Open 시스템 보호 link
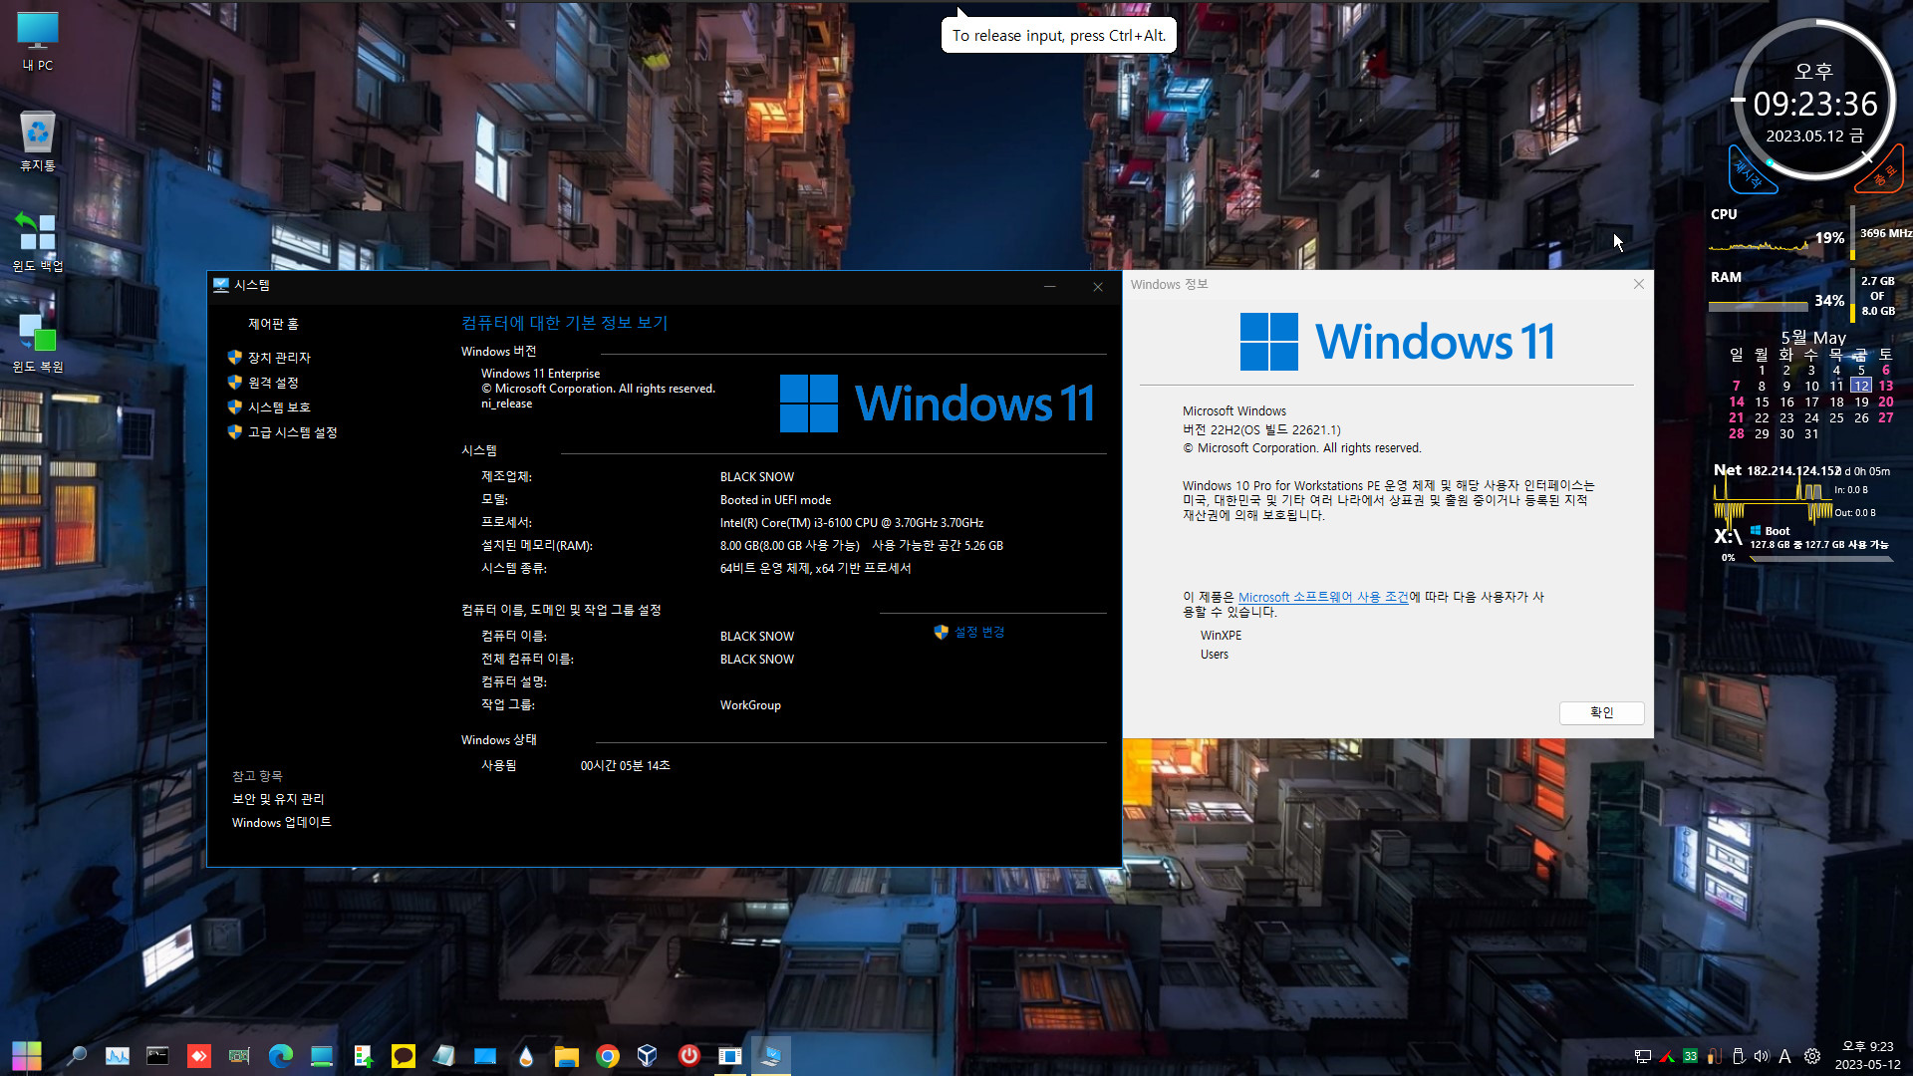 279,407
